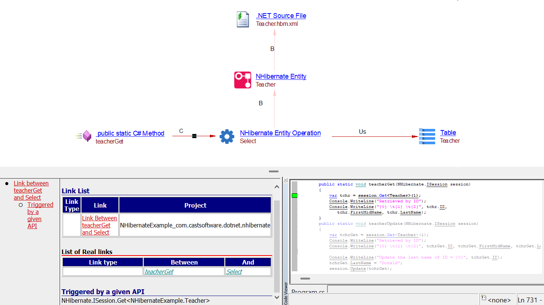
Task: Select the Teacher Table icon
Action: click(426, 136)
